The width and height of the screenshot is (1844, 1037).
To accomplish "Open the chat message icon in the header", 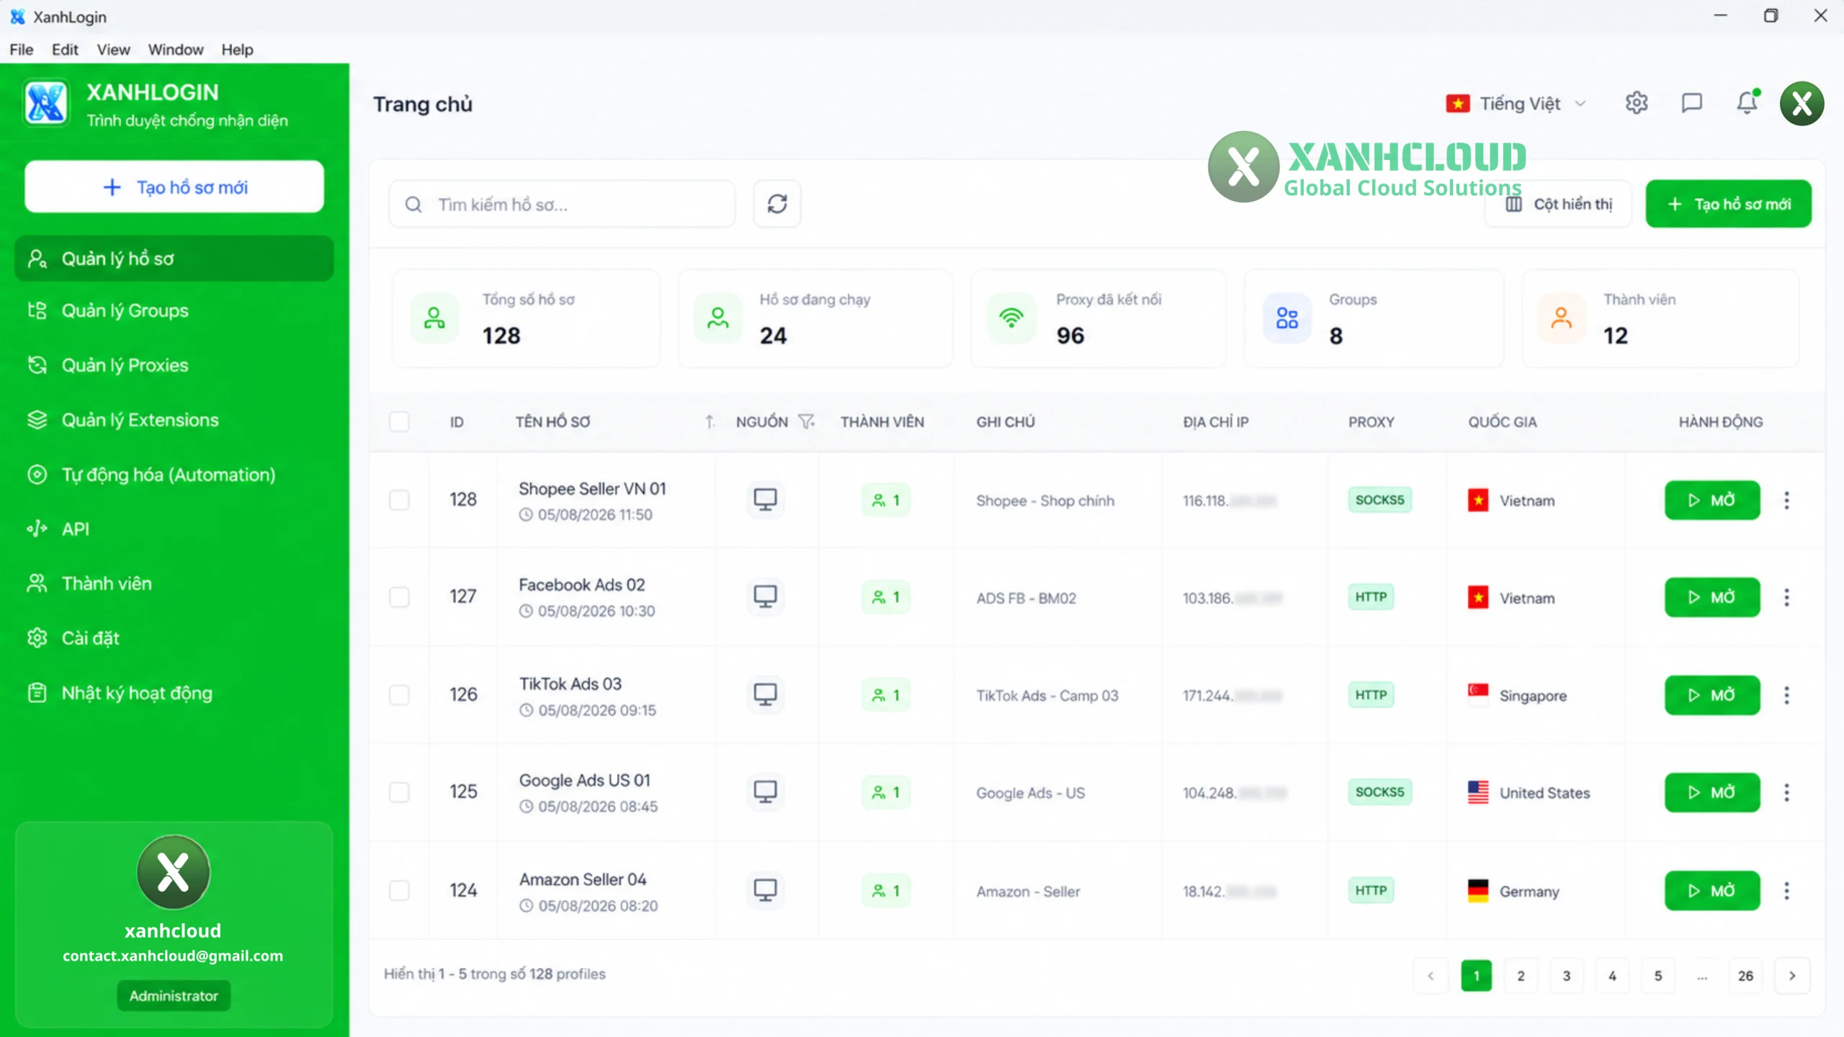I will tap(1691, 103).
